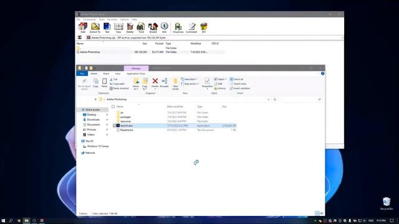Uncheck the launch.exe item checkbox
This screenshot has width=399, height=224.
(115, 126)
